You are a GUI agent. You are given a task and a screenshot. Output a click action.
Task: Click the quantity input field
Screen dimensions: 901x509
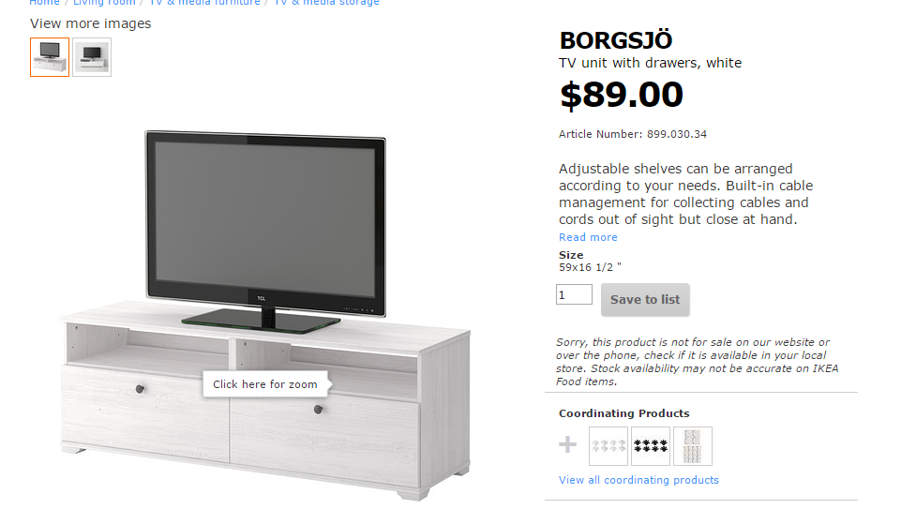[574, 294]
